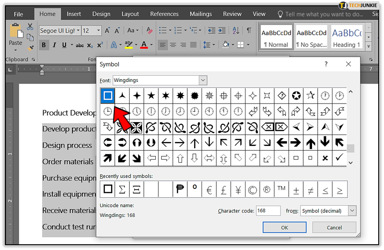The height and width of the screenshot is (250, 384).
Task: Select Align Left paragraph alignment
Action: (162, 45)
